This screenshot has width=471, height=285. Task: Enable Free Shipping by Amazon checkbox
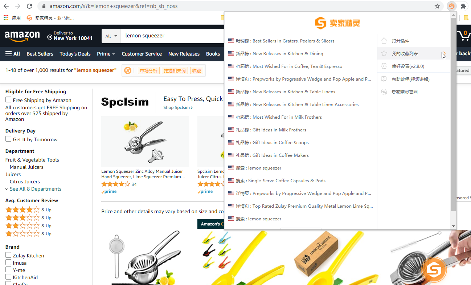coord(8,100)
